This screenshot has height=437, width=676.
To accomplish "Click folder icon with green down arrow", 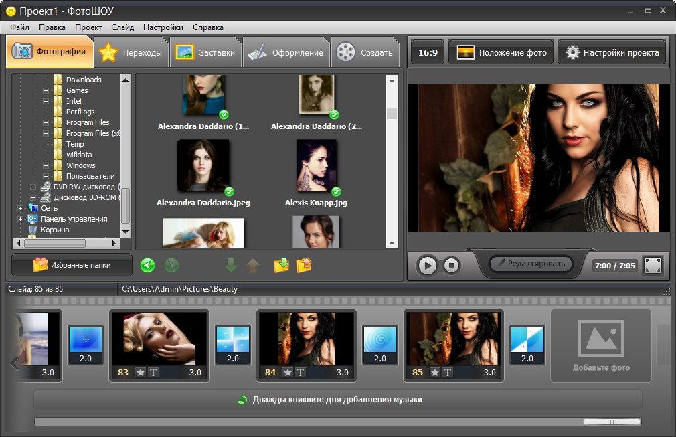I will [x=282, y=266].
